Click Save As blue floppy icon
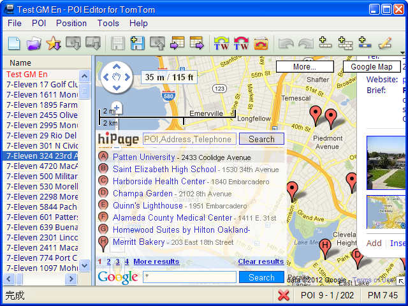Viewport: 408px width, 306px height. [138, 43]
